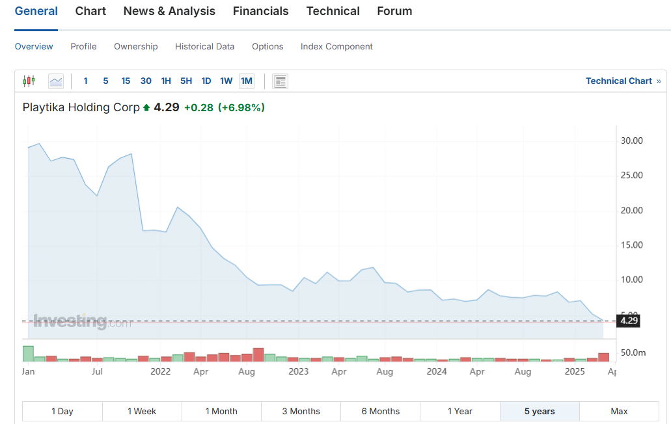Open the Profile sub-tab
This screenshot has height=424, width=671.
tap(83, 47)
